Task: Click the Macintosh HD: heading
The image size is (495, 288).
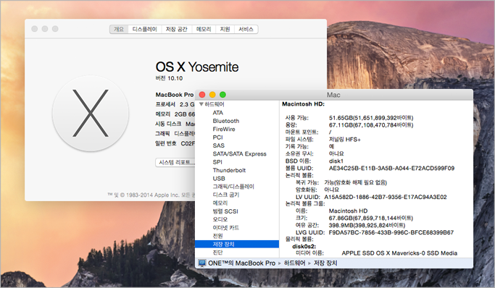Action: (x=303, y=104)
